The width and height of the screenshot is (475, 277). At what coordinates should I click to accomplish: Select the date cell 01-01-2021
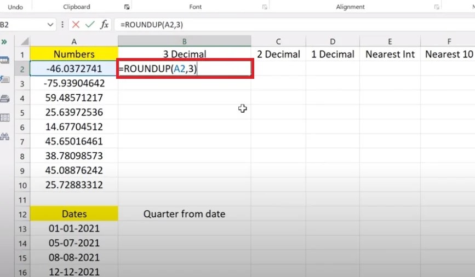tap(74, 228)
